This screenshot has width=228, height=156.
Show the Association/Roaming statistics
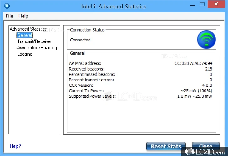click(x=37, y=48)
